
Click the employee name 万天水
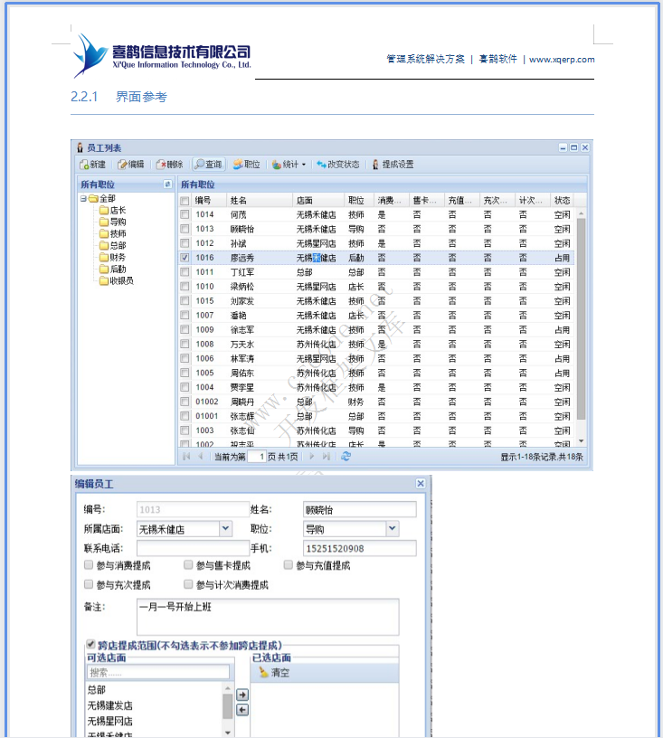[242, 344]
